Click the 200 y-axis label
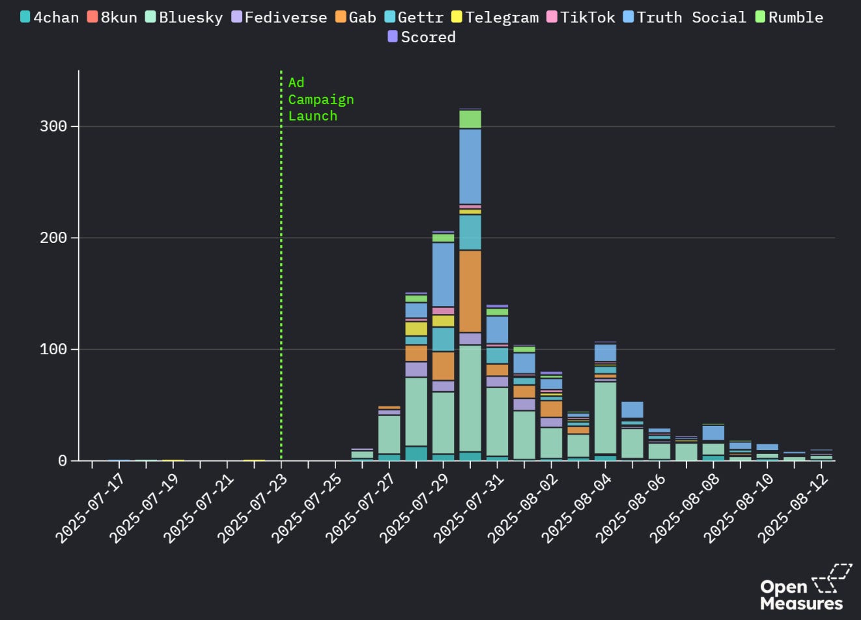This screenshot has height=620, width=861. [x=53, y=238]
